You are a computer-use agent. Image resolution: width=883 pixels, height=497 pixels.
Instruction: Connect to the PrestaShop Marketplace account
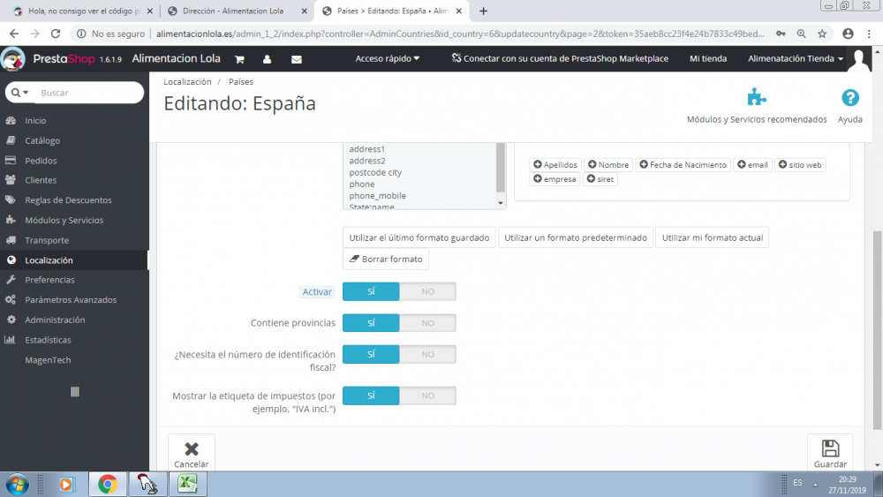[x=560, y=58]
